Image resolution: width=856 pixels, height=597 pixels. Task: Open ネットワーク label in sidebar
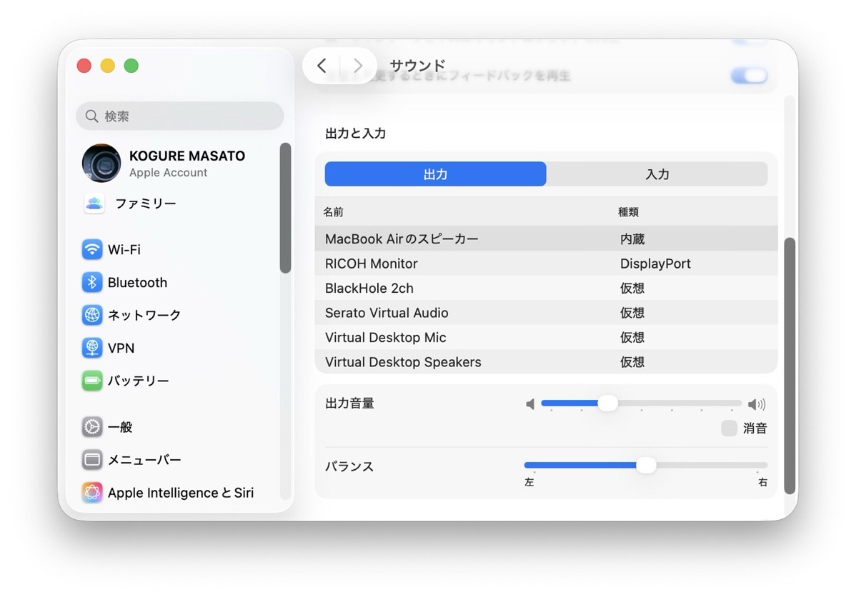[144, 315]
